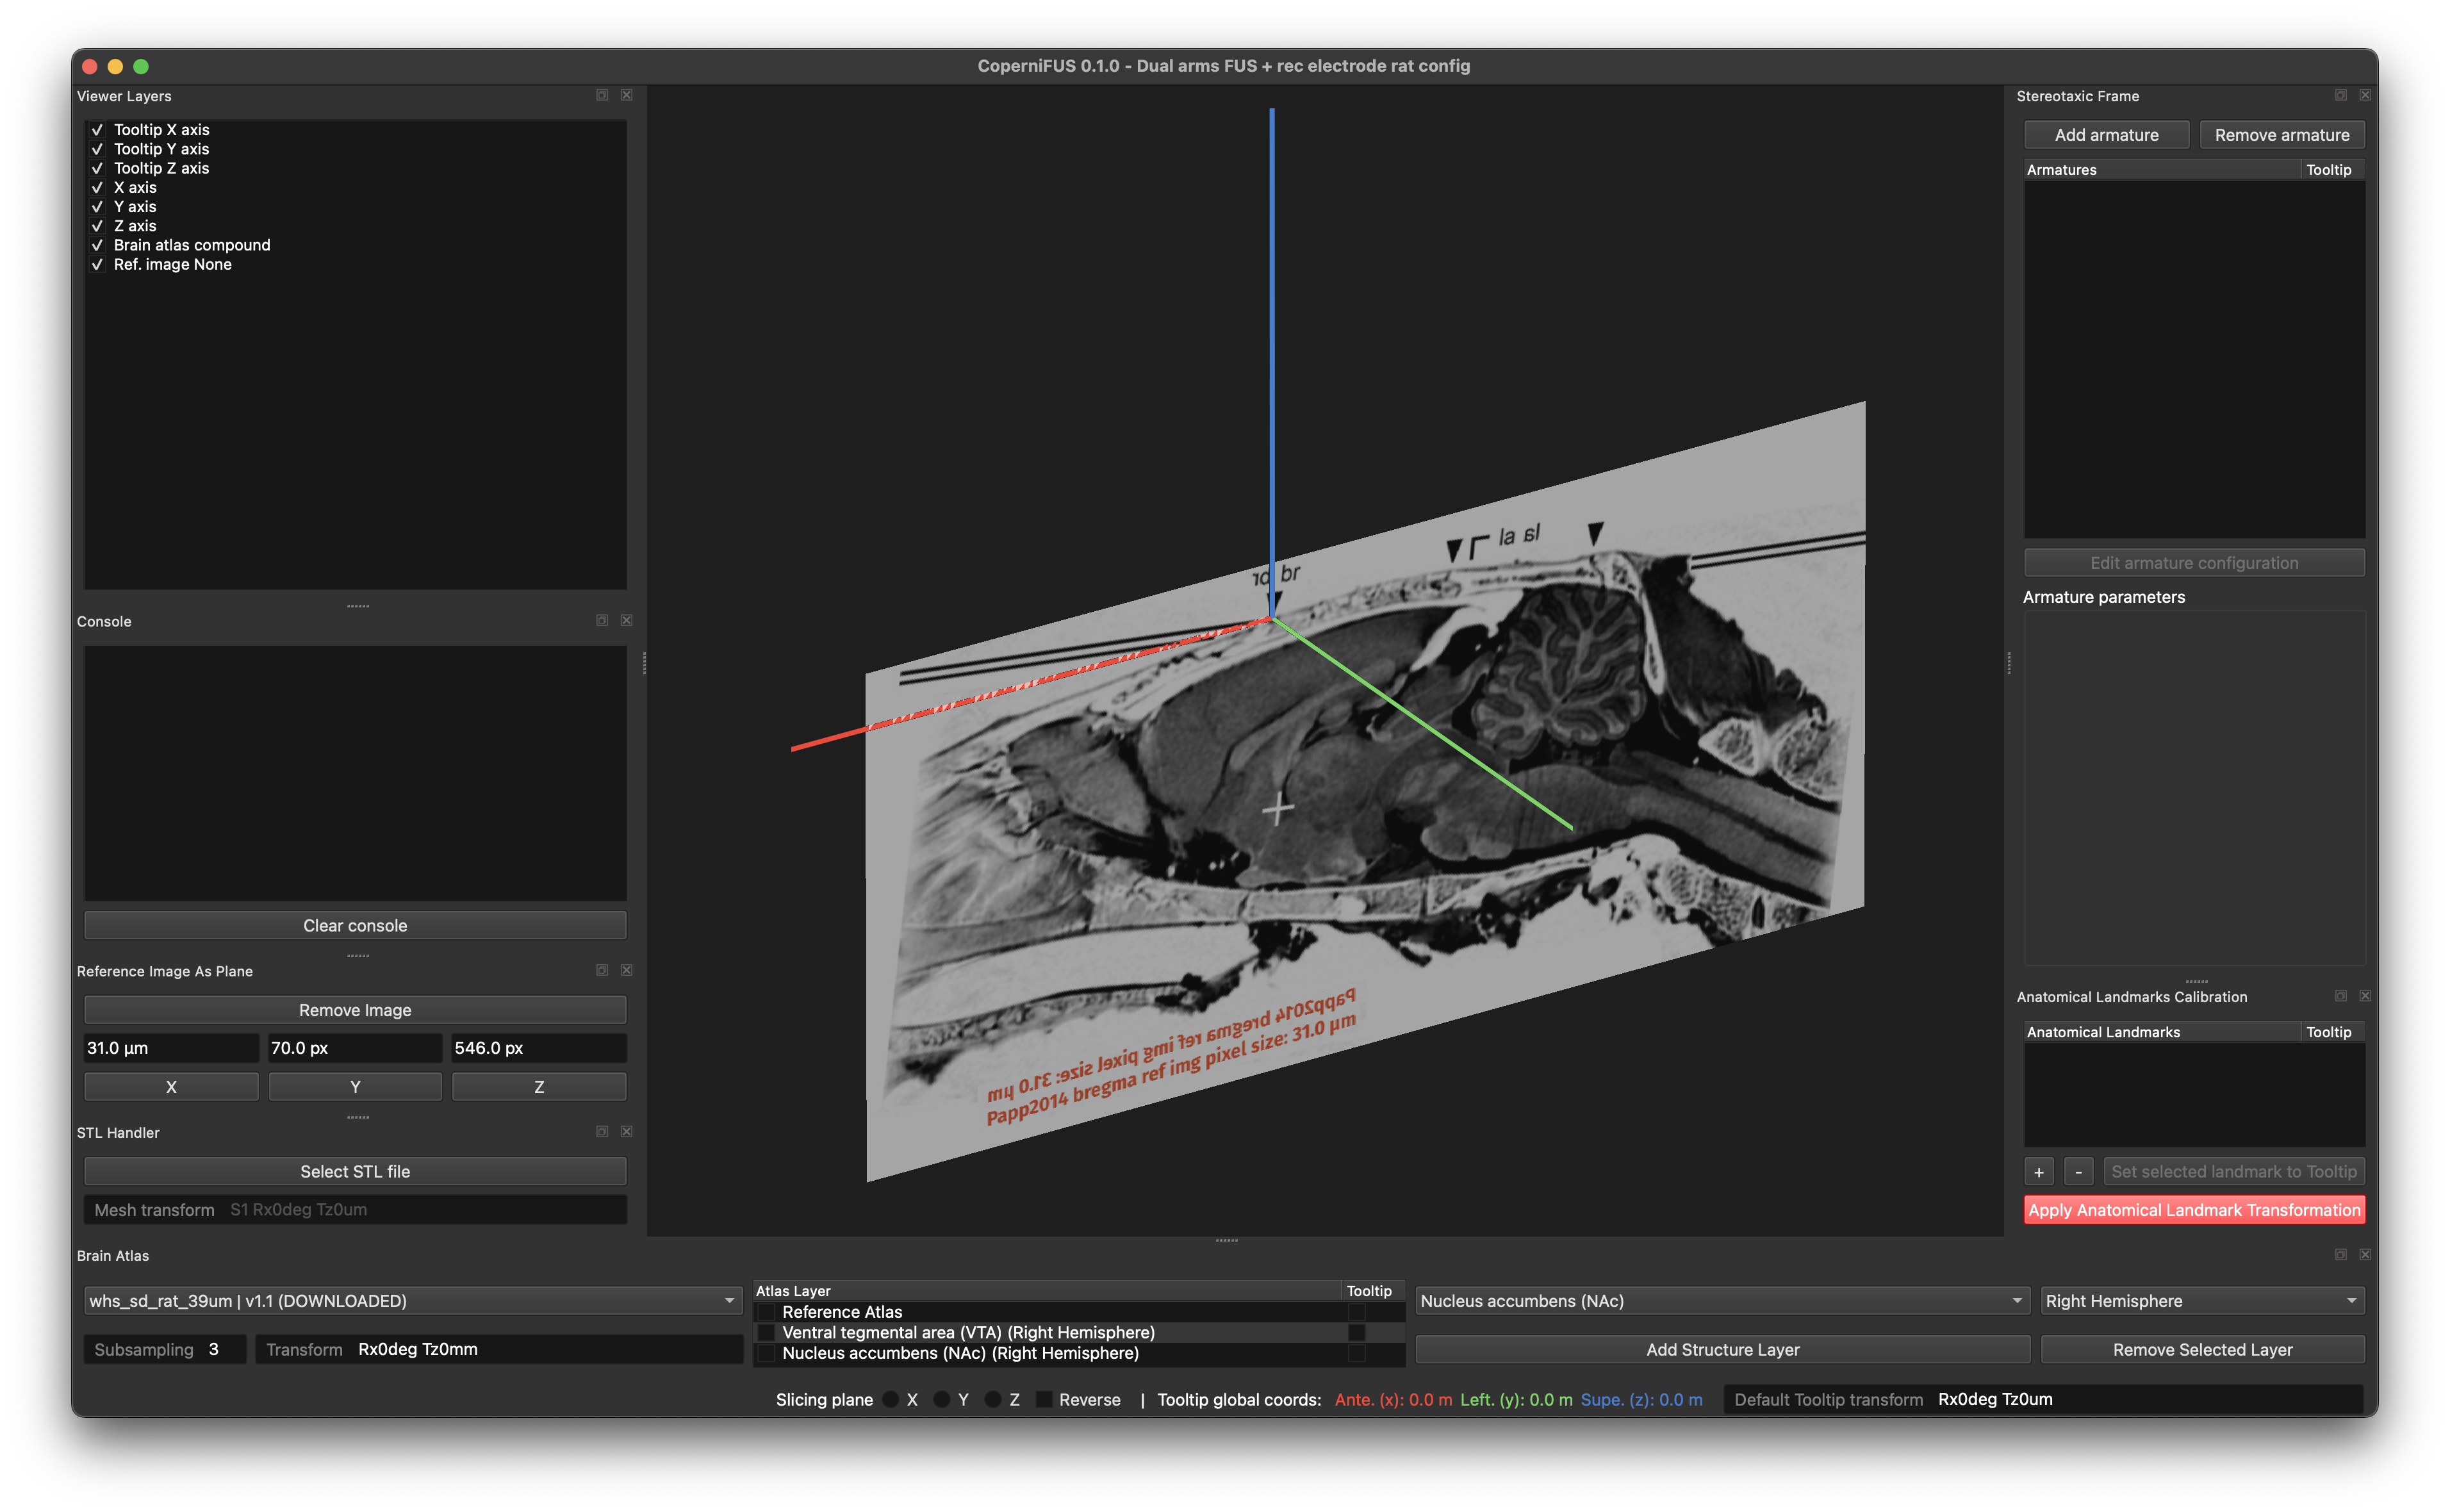
Task: Float the Viewer Layers panel
Action: pos(602,95)
